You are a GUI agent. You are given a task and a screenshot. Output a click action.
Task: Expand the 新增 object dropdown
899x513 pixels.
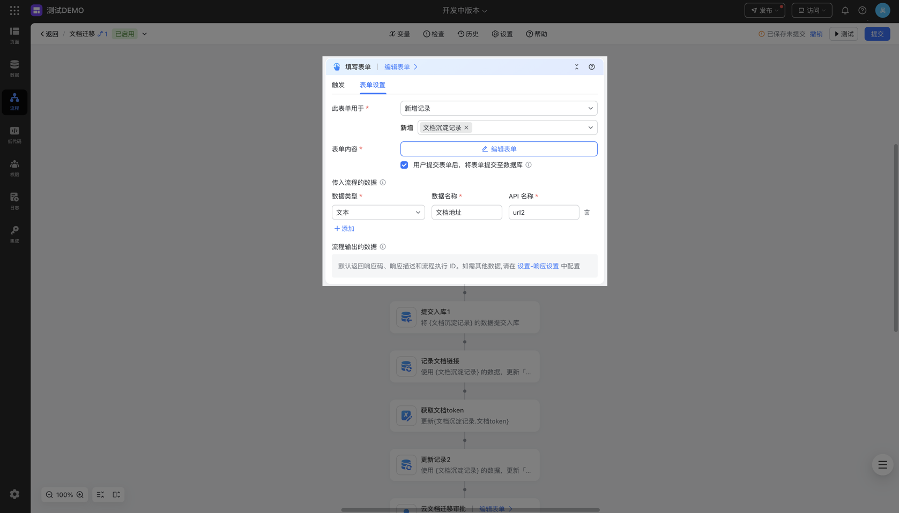point(507,127)
